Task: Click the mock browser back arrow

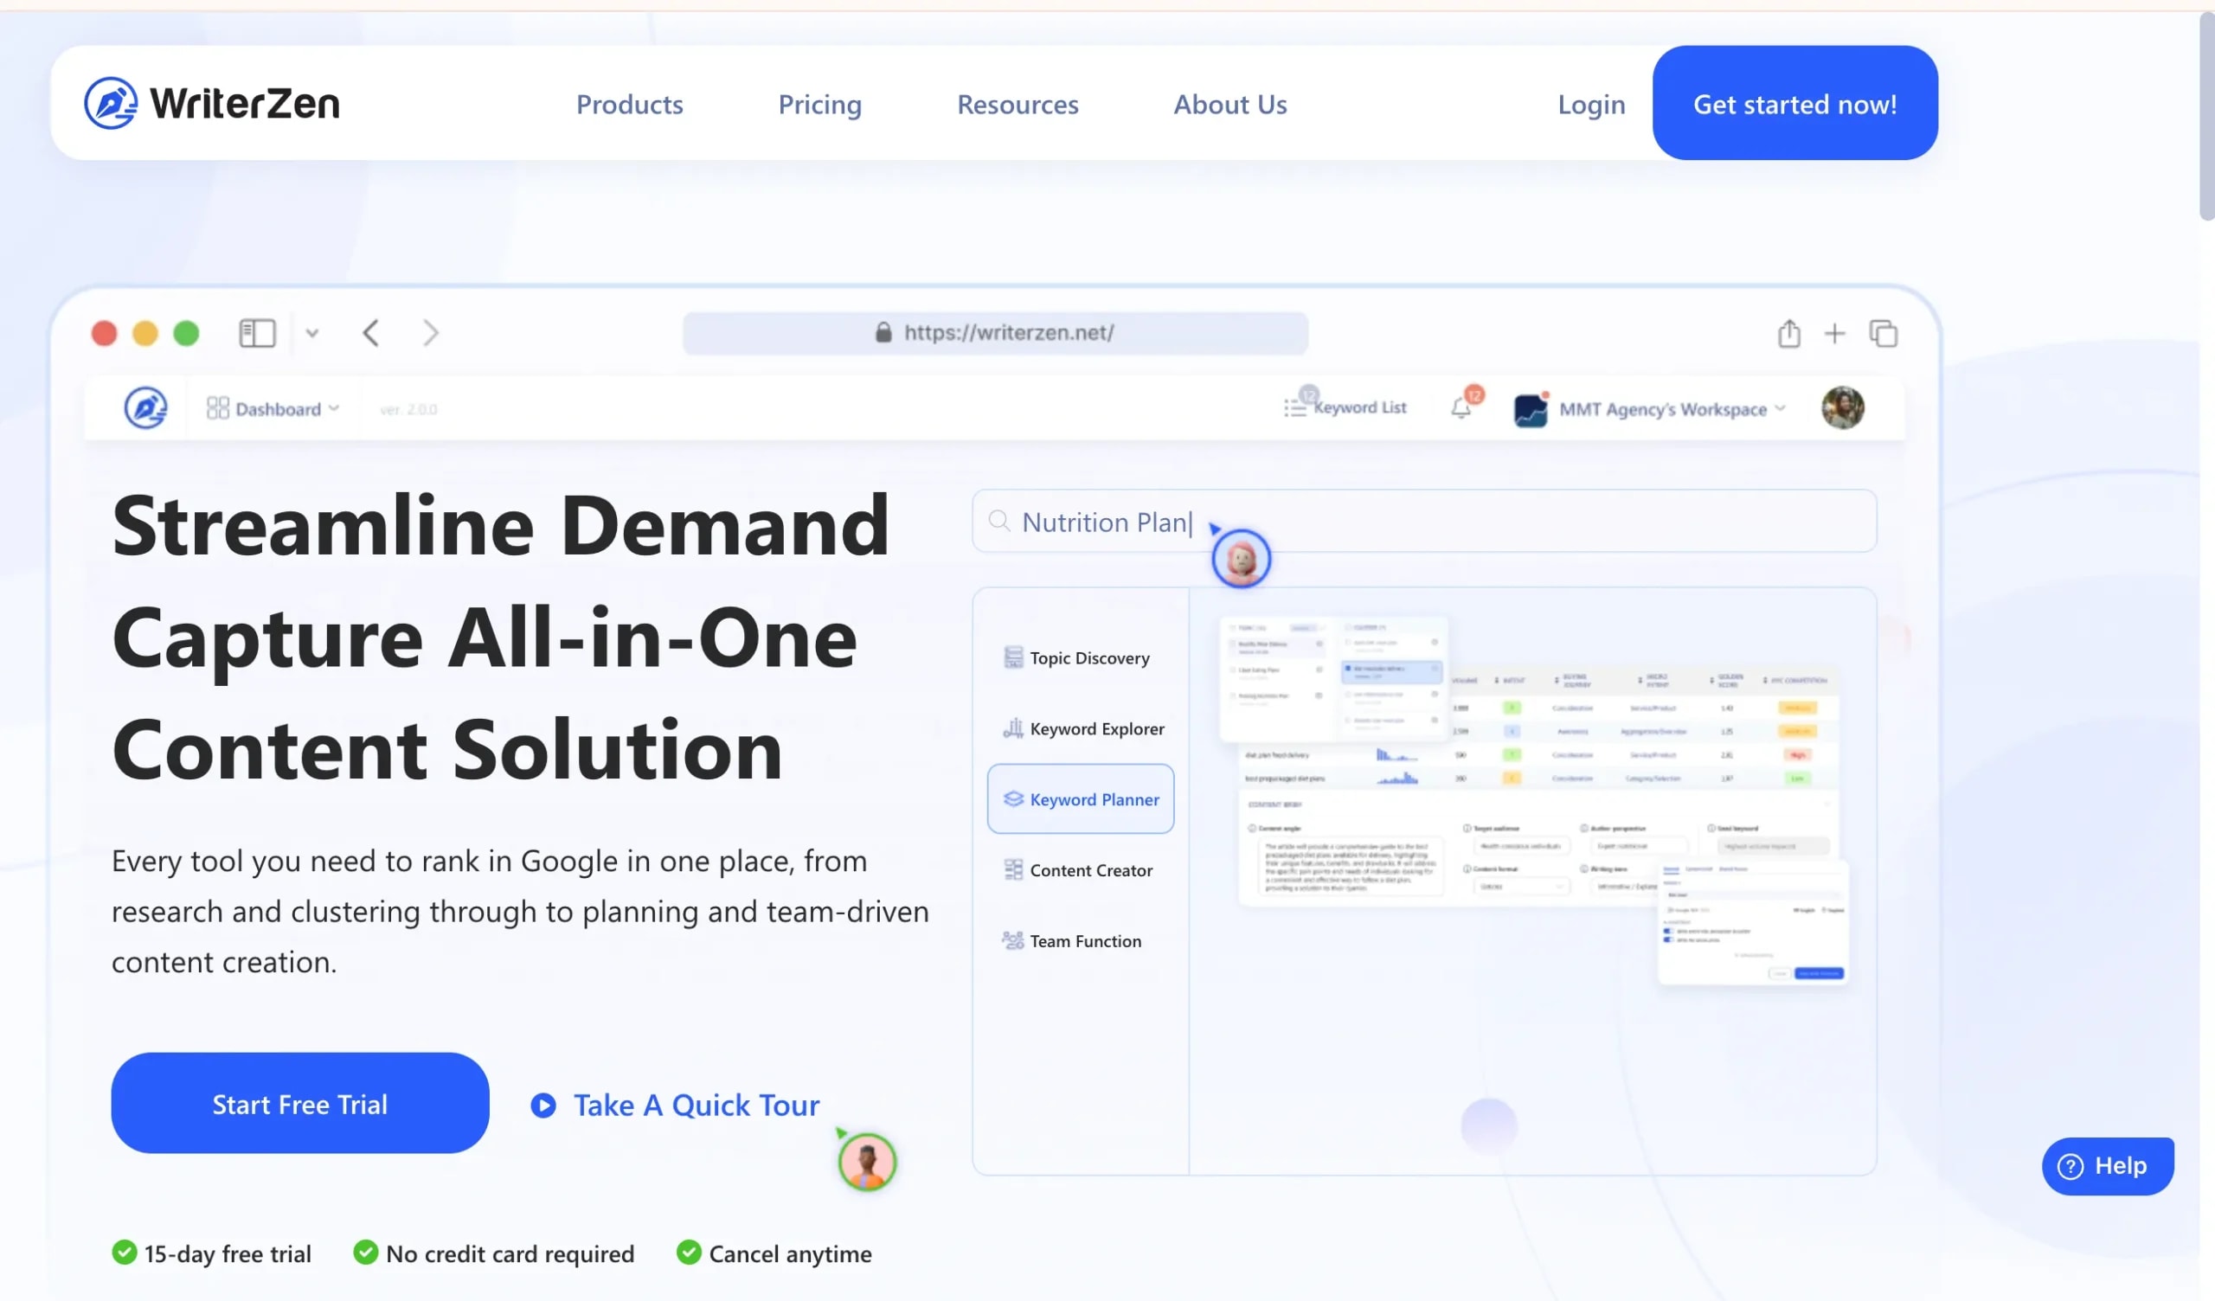Action: [x=371, y=333]
